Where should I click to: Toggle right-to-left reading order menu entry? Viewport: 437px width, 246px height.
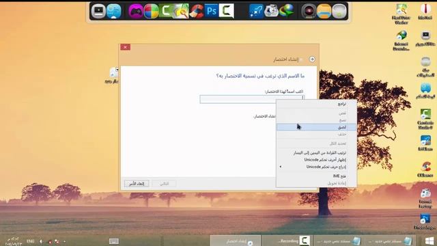316,153
